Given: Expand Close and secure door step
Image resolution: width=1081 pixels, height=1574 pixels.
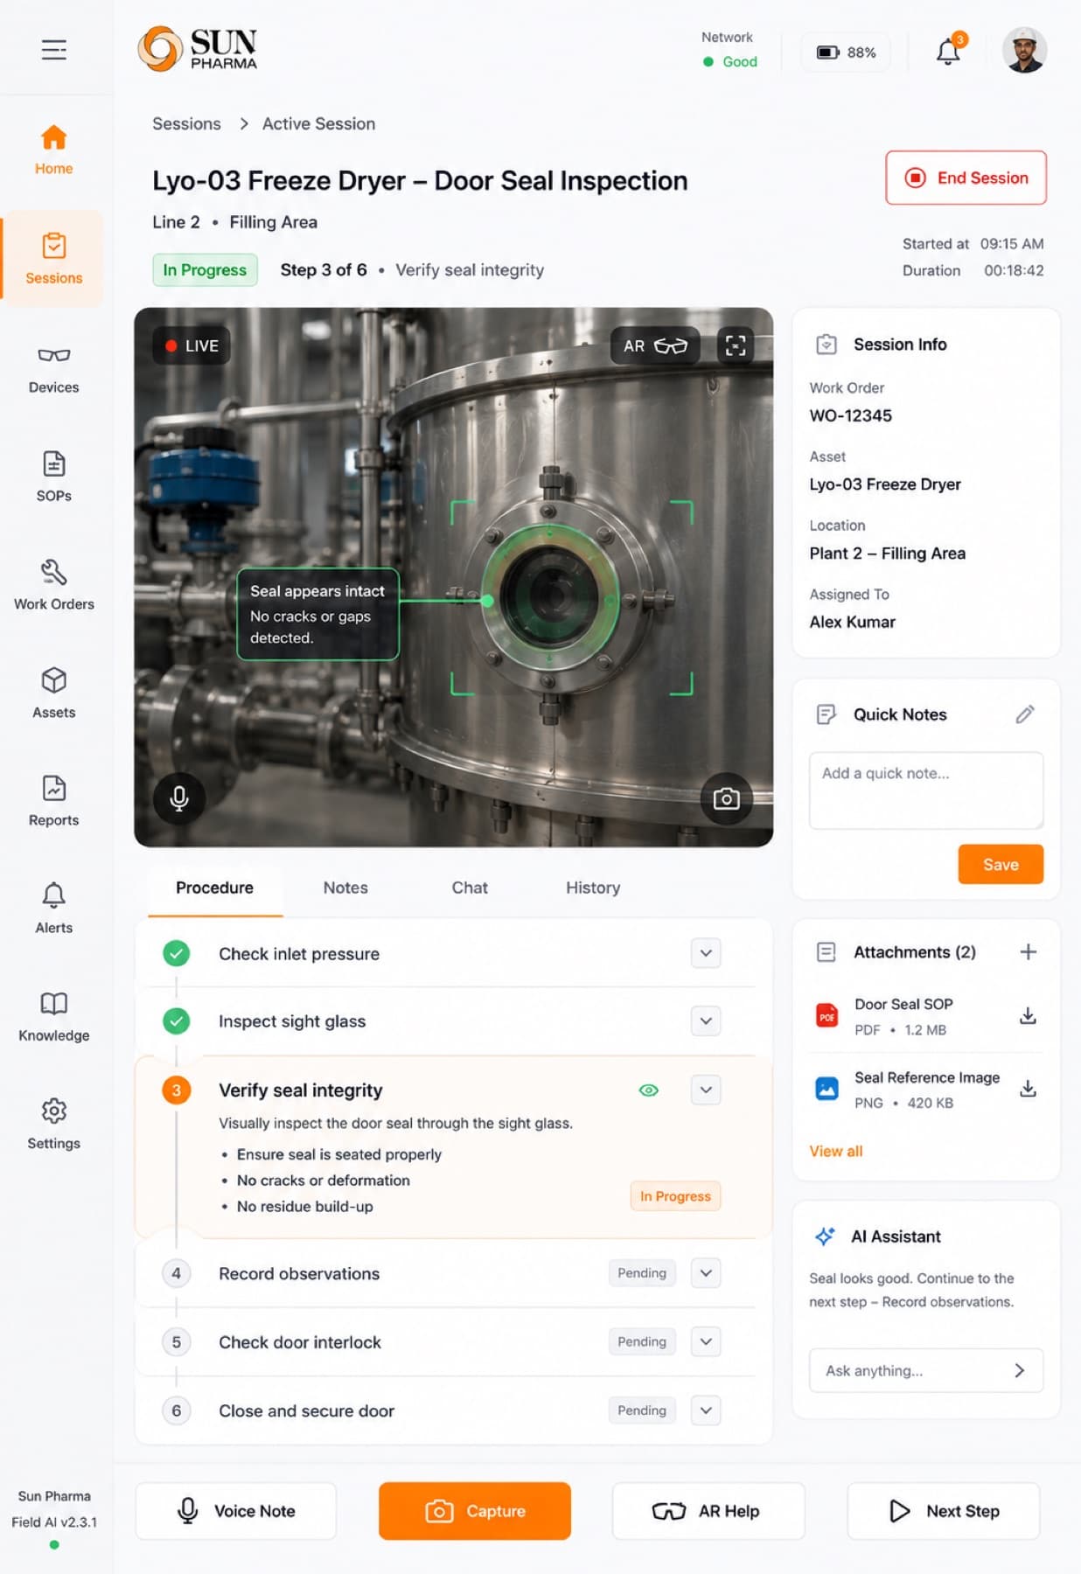Looking at the screenshot, I should click(706, 1410).
